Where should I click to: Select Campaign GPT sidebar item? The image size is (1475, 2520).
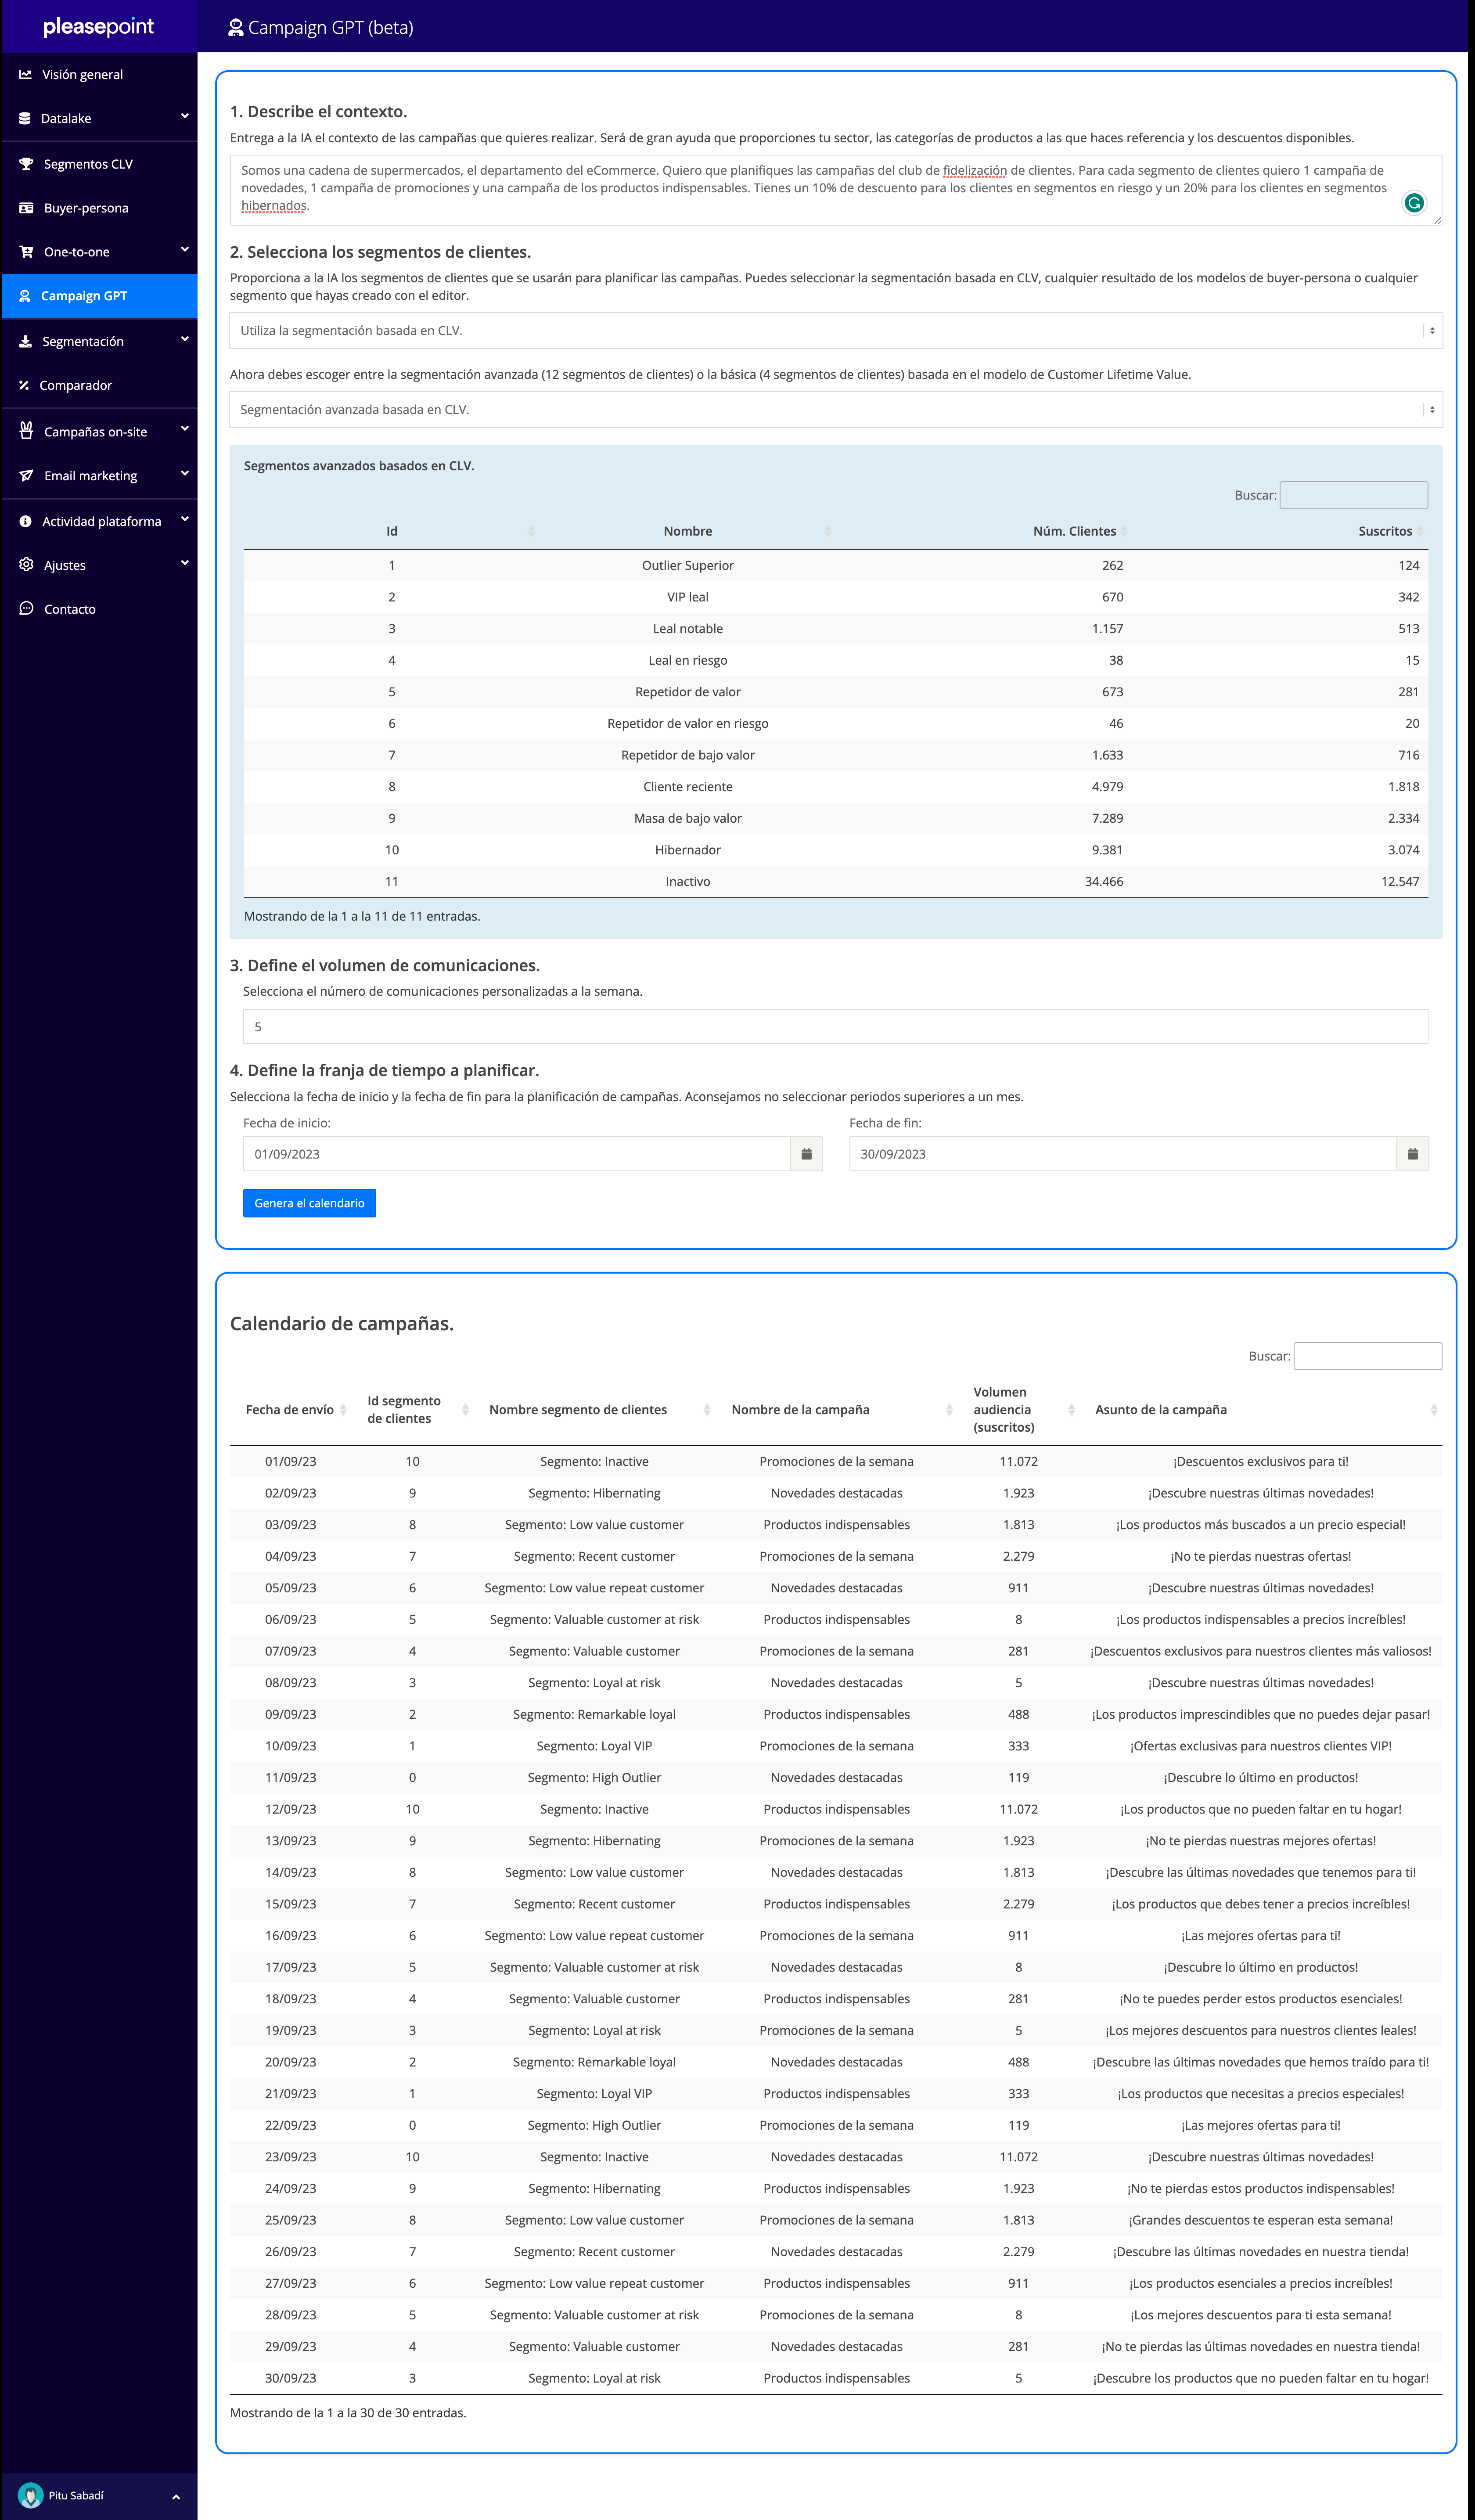[x=84, y=296]
